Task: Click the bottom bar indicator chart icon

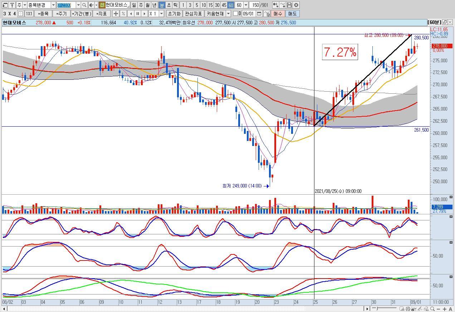Action: pyautogui.click(x=414, y=309)
